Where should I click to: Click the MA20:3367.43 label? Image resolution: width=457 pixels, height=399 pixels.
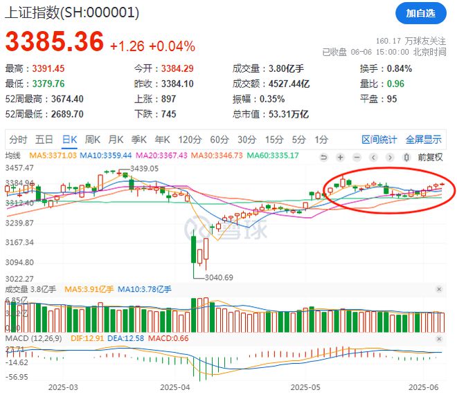click(x=162, y=156)
